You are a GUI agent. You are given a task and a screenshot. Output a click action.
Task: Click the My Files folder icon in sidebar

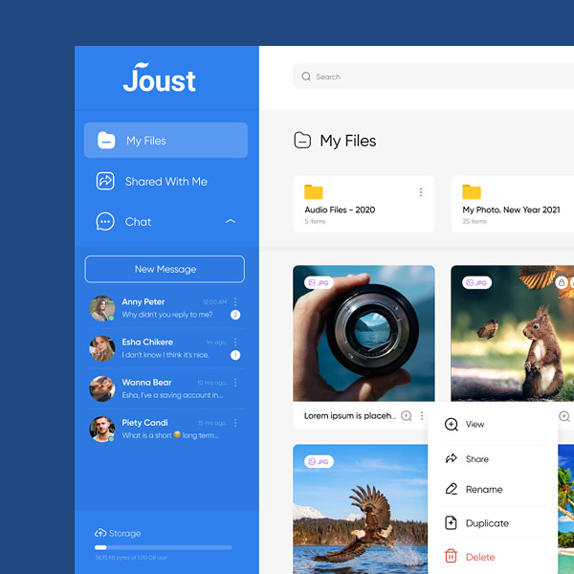tap(106, 141)
